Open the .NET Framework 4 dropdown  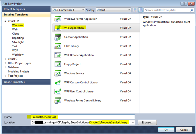pyautogui.click(x=69, y=10)
